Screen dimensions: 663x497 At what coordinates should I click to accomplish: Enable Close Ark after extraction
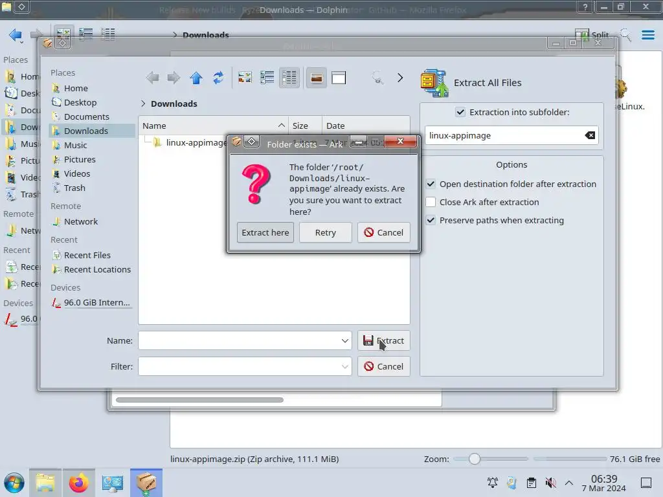pyautogui.click(x=431, y=202)
